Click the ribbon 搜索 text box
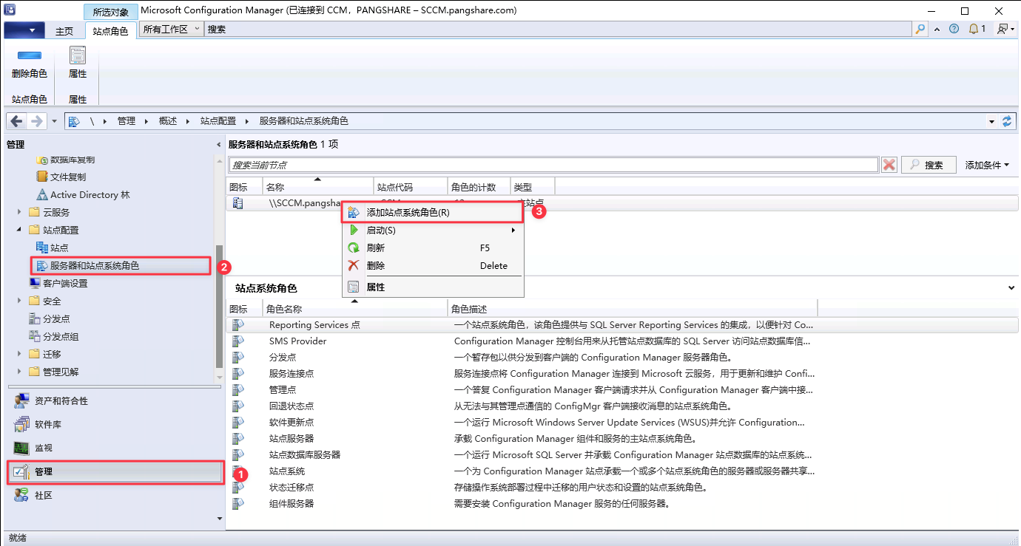Viewport: 1021px width, 546px height. coord(558,30)
